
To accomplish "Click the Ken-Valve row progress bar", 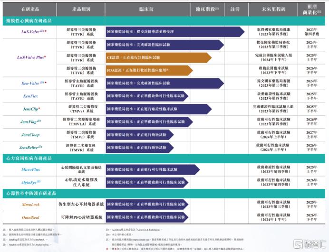I will (164, 83).
